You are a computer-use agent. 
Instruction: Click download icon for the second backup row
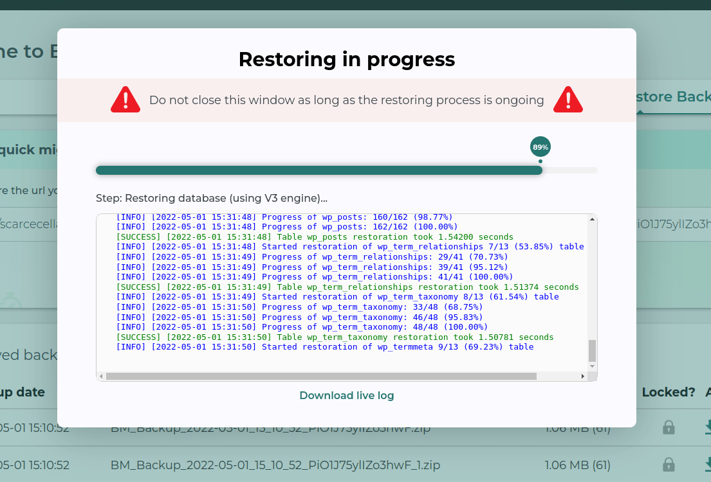pos(707,465)
